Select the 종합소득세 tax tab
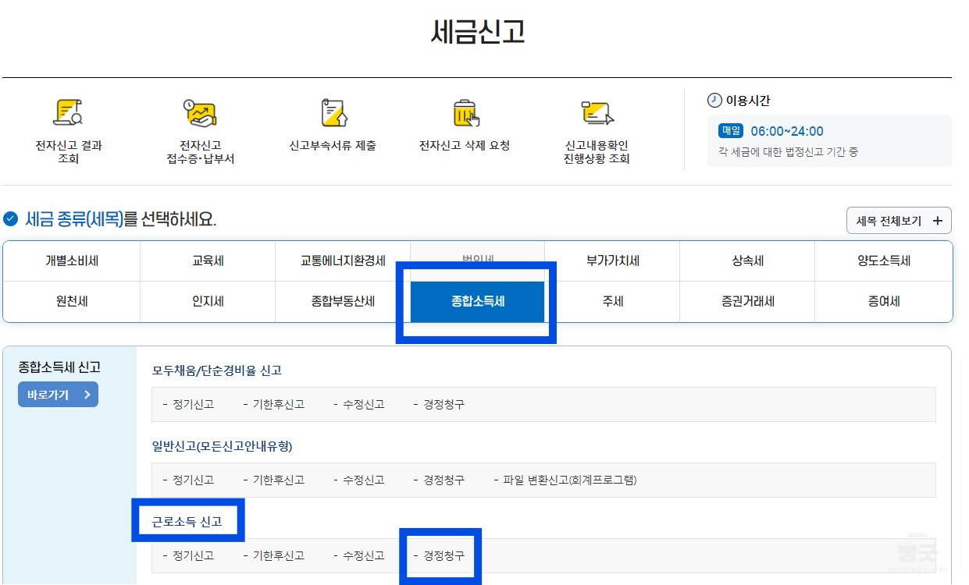The image size is (969, 585). point(477,301)
